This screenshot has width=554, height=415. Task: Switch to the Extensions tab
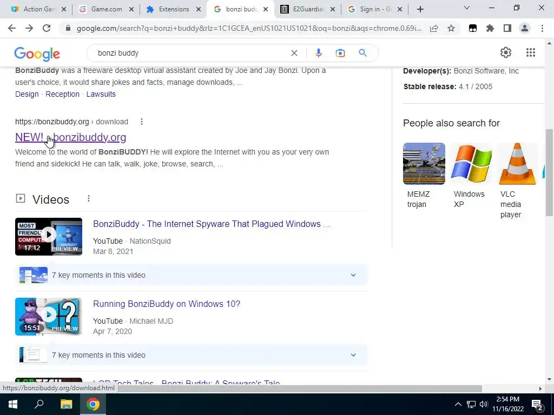click(169, 9)
